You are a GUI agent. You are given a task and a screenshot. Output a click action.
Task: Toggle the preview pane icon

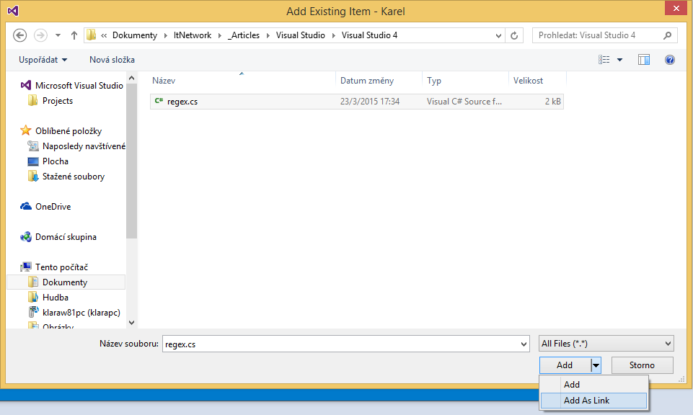point(643,60)
